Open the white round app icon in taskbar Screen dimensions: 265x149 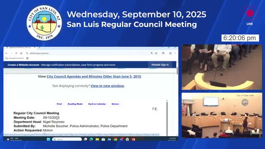[128, 139]
